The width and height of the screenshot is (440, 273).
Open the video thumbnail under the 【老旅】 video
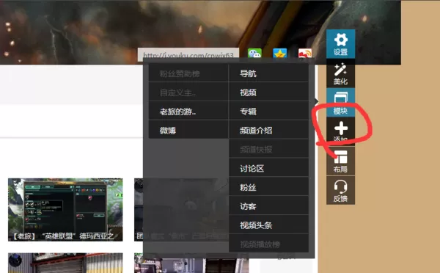click(65, 263)
